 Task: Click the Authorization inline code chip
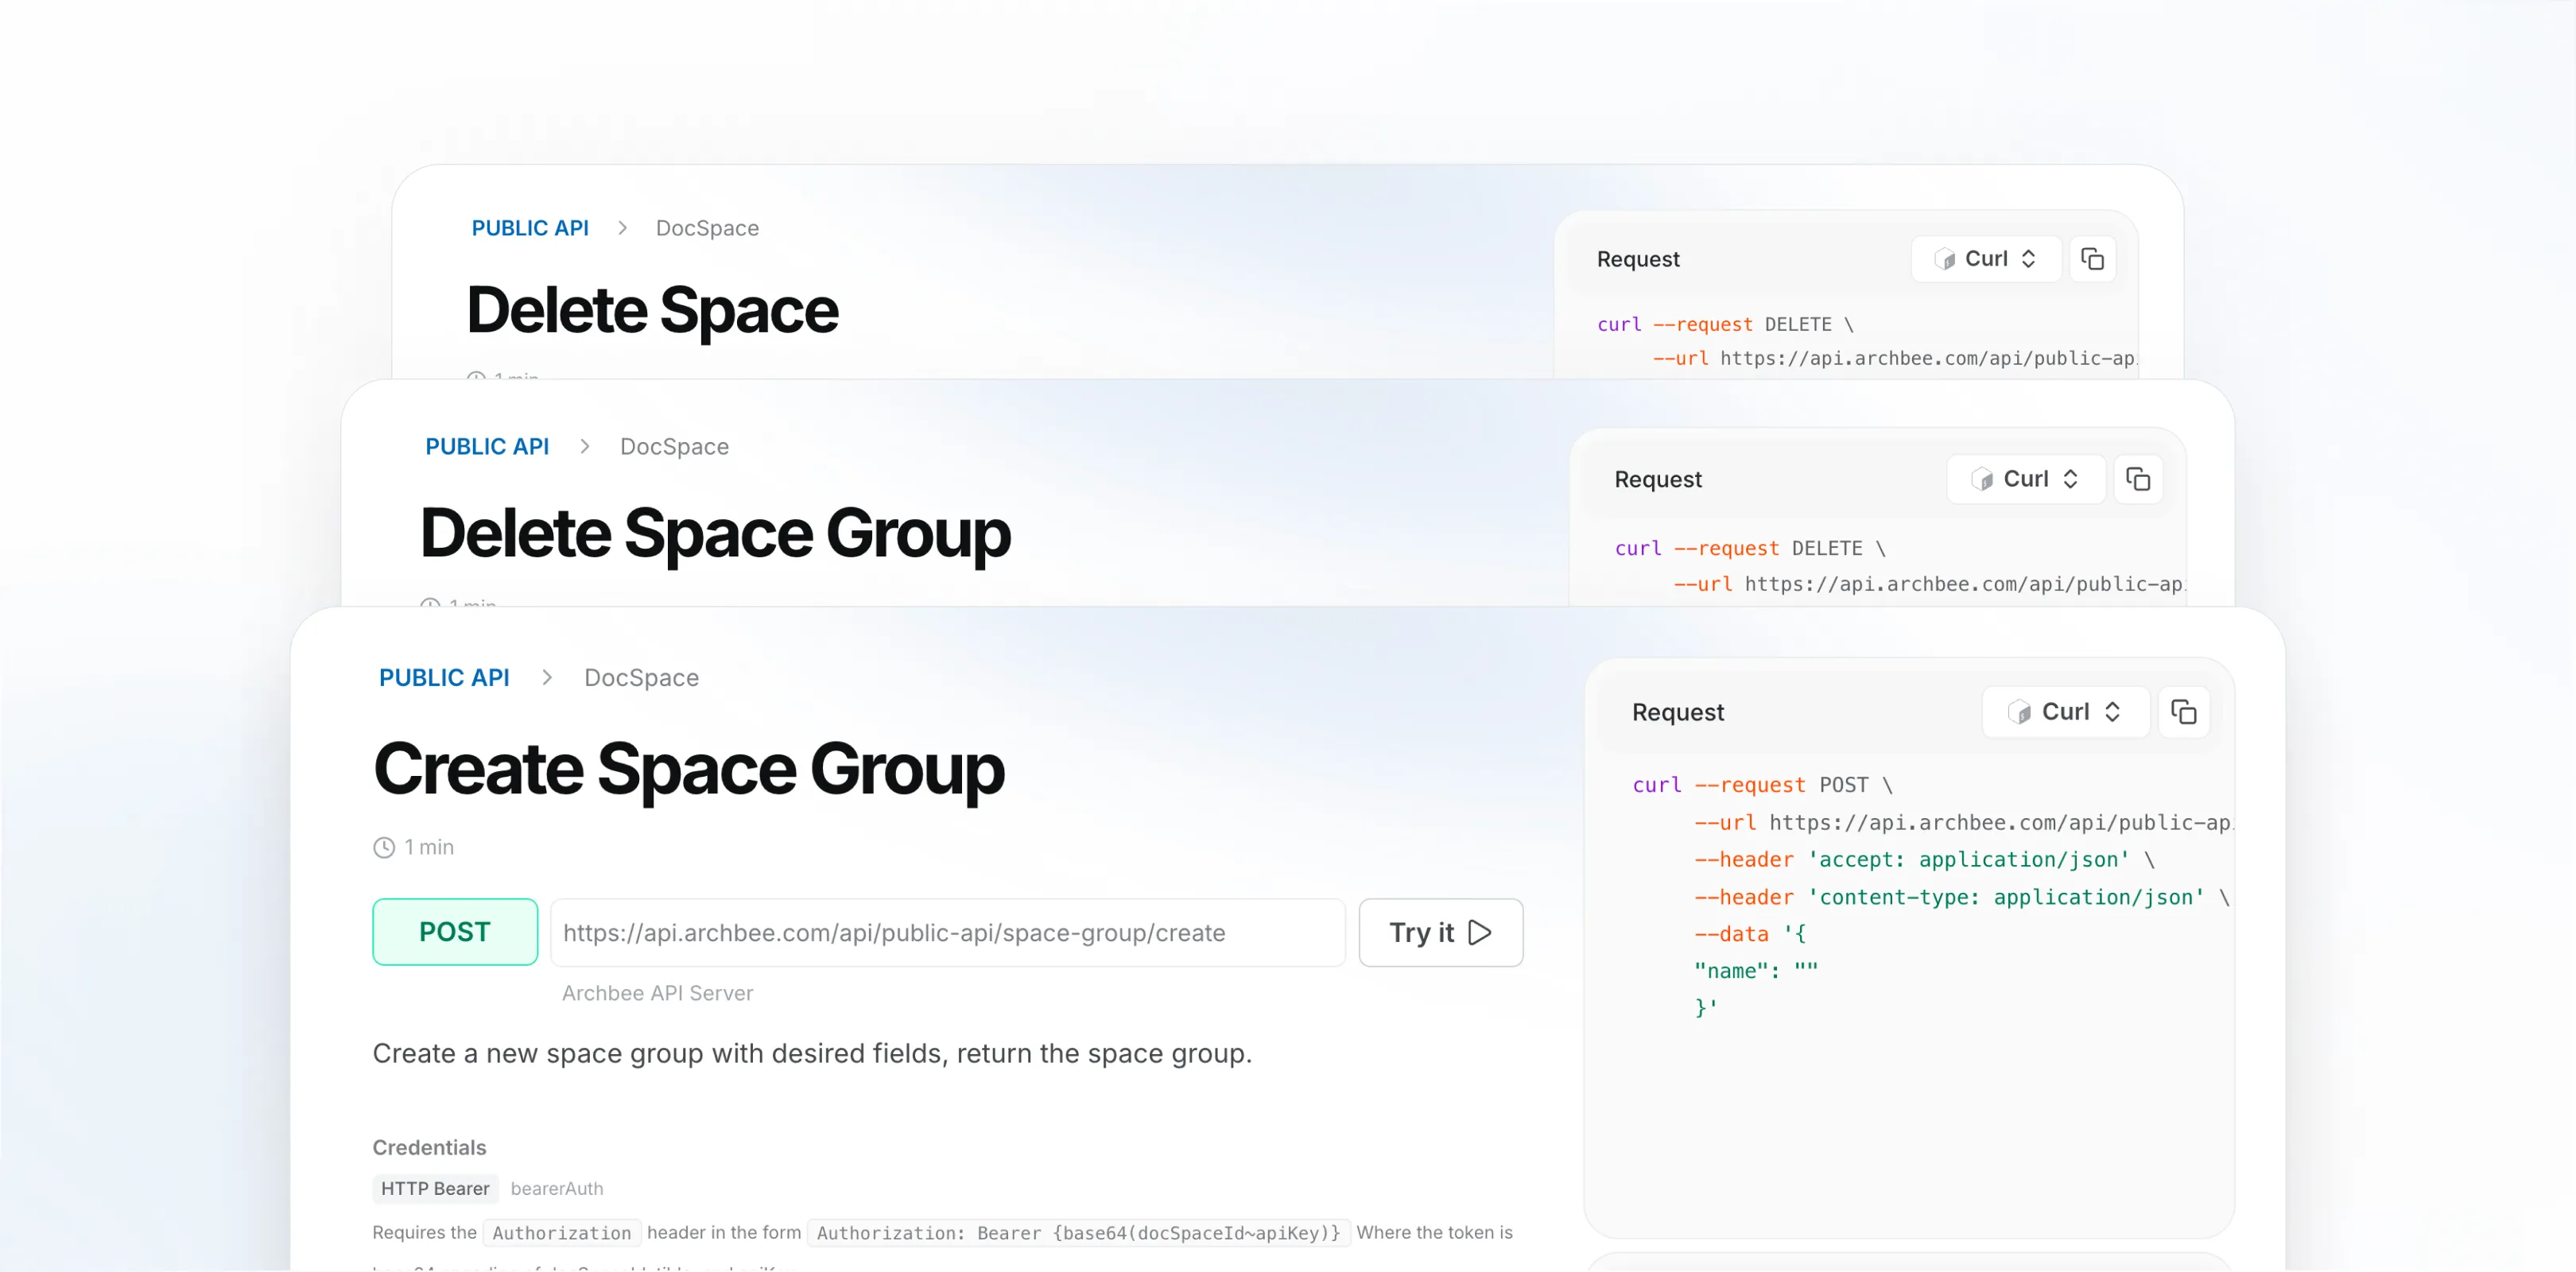pos(561,1232)
